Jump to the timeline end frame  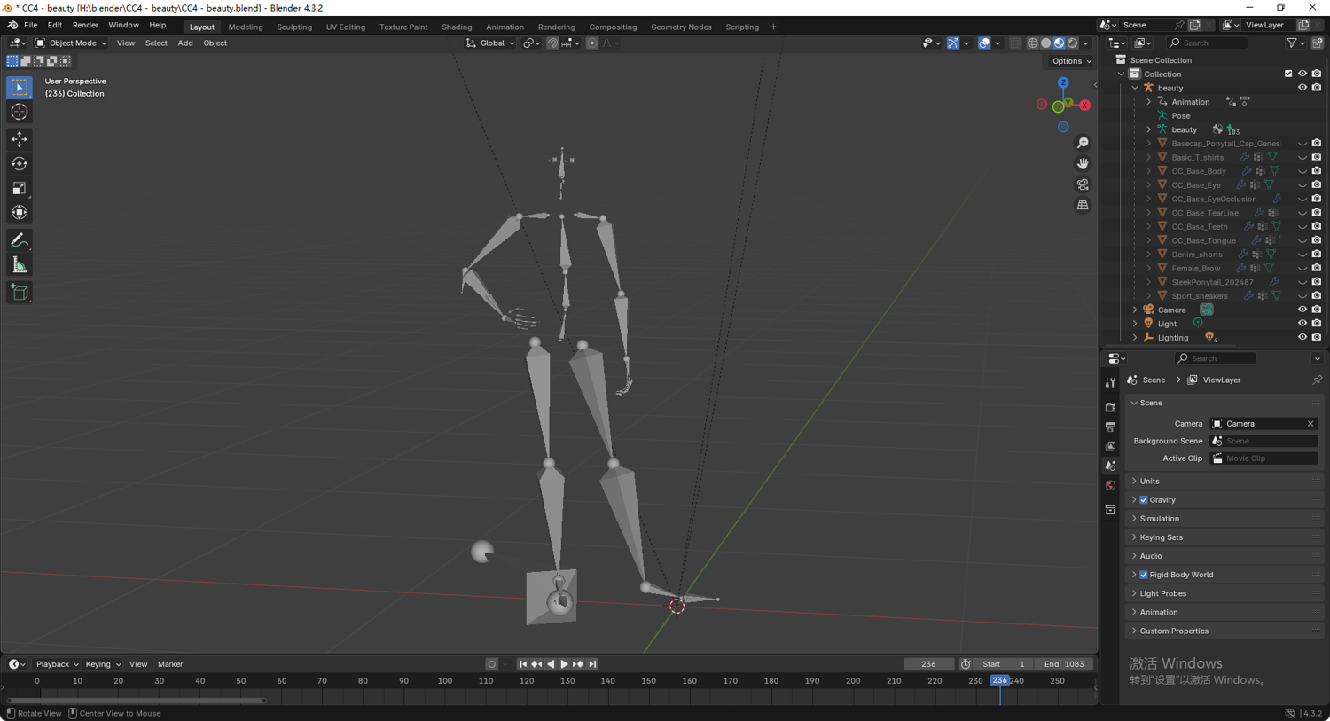coord(592,664)
